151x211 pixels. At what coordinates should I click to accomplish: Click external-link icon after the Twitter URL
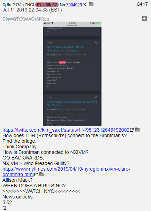(x=132, y=130)
